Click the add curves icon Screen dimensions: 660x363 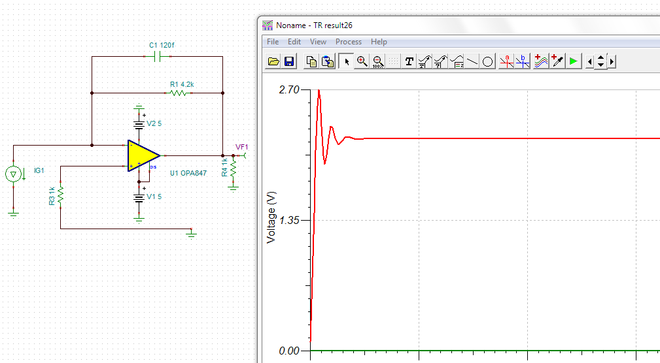tap(541, 61)
